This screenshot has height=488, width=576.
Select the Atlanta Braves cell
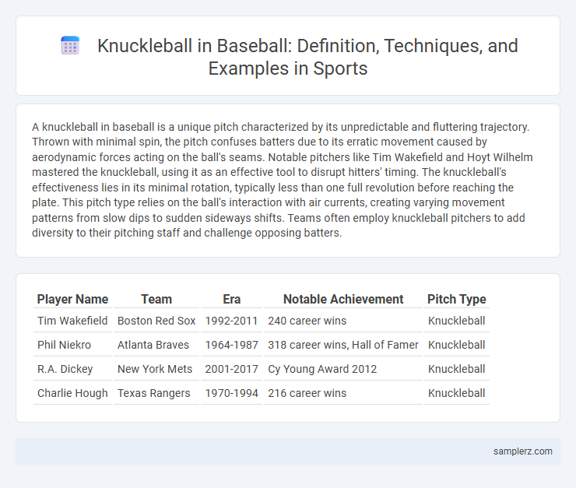[x=156, y=345]
